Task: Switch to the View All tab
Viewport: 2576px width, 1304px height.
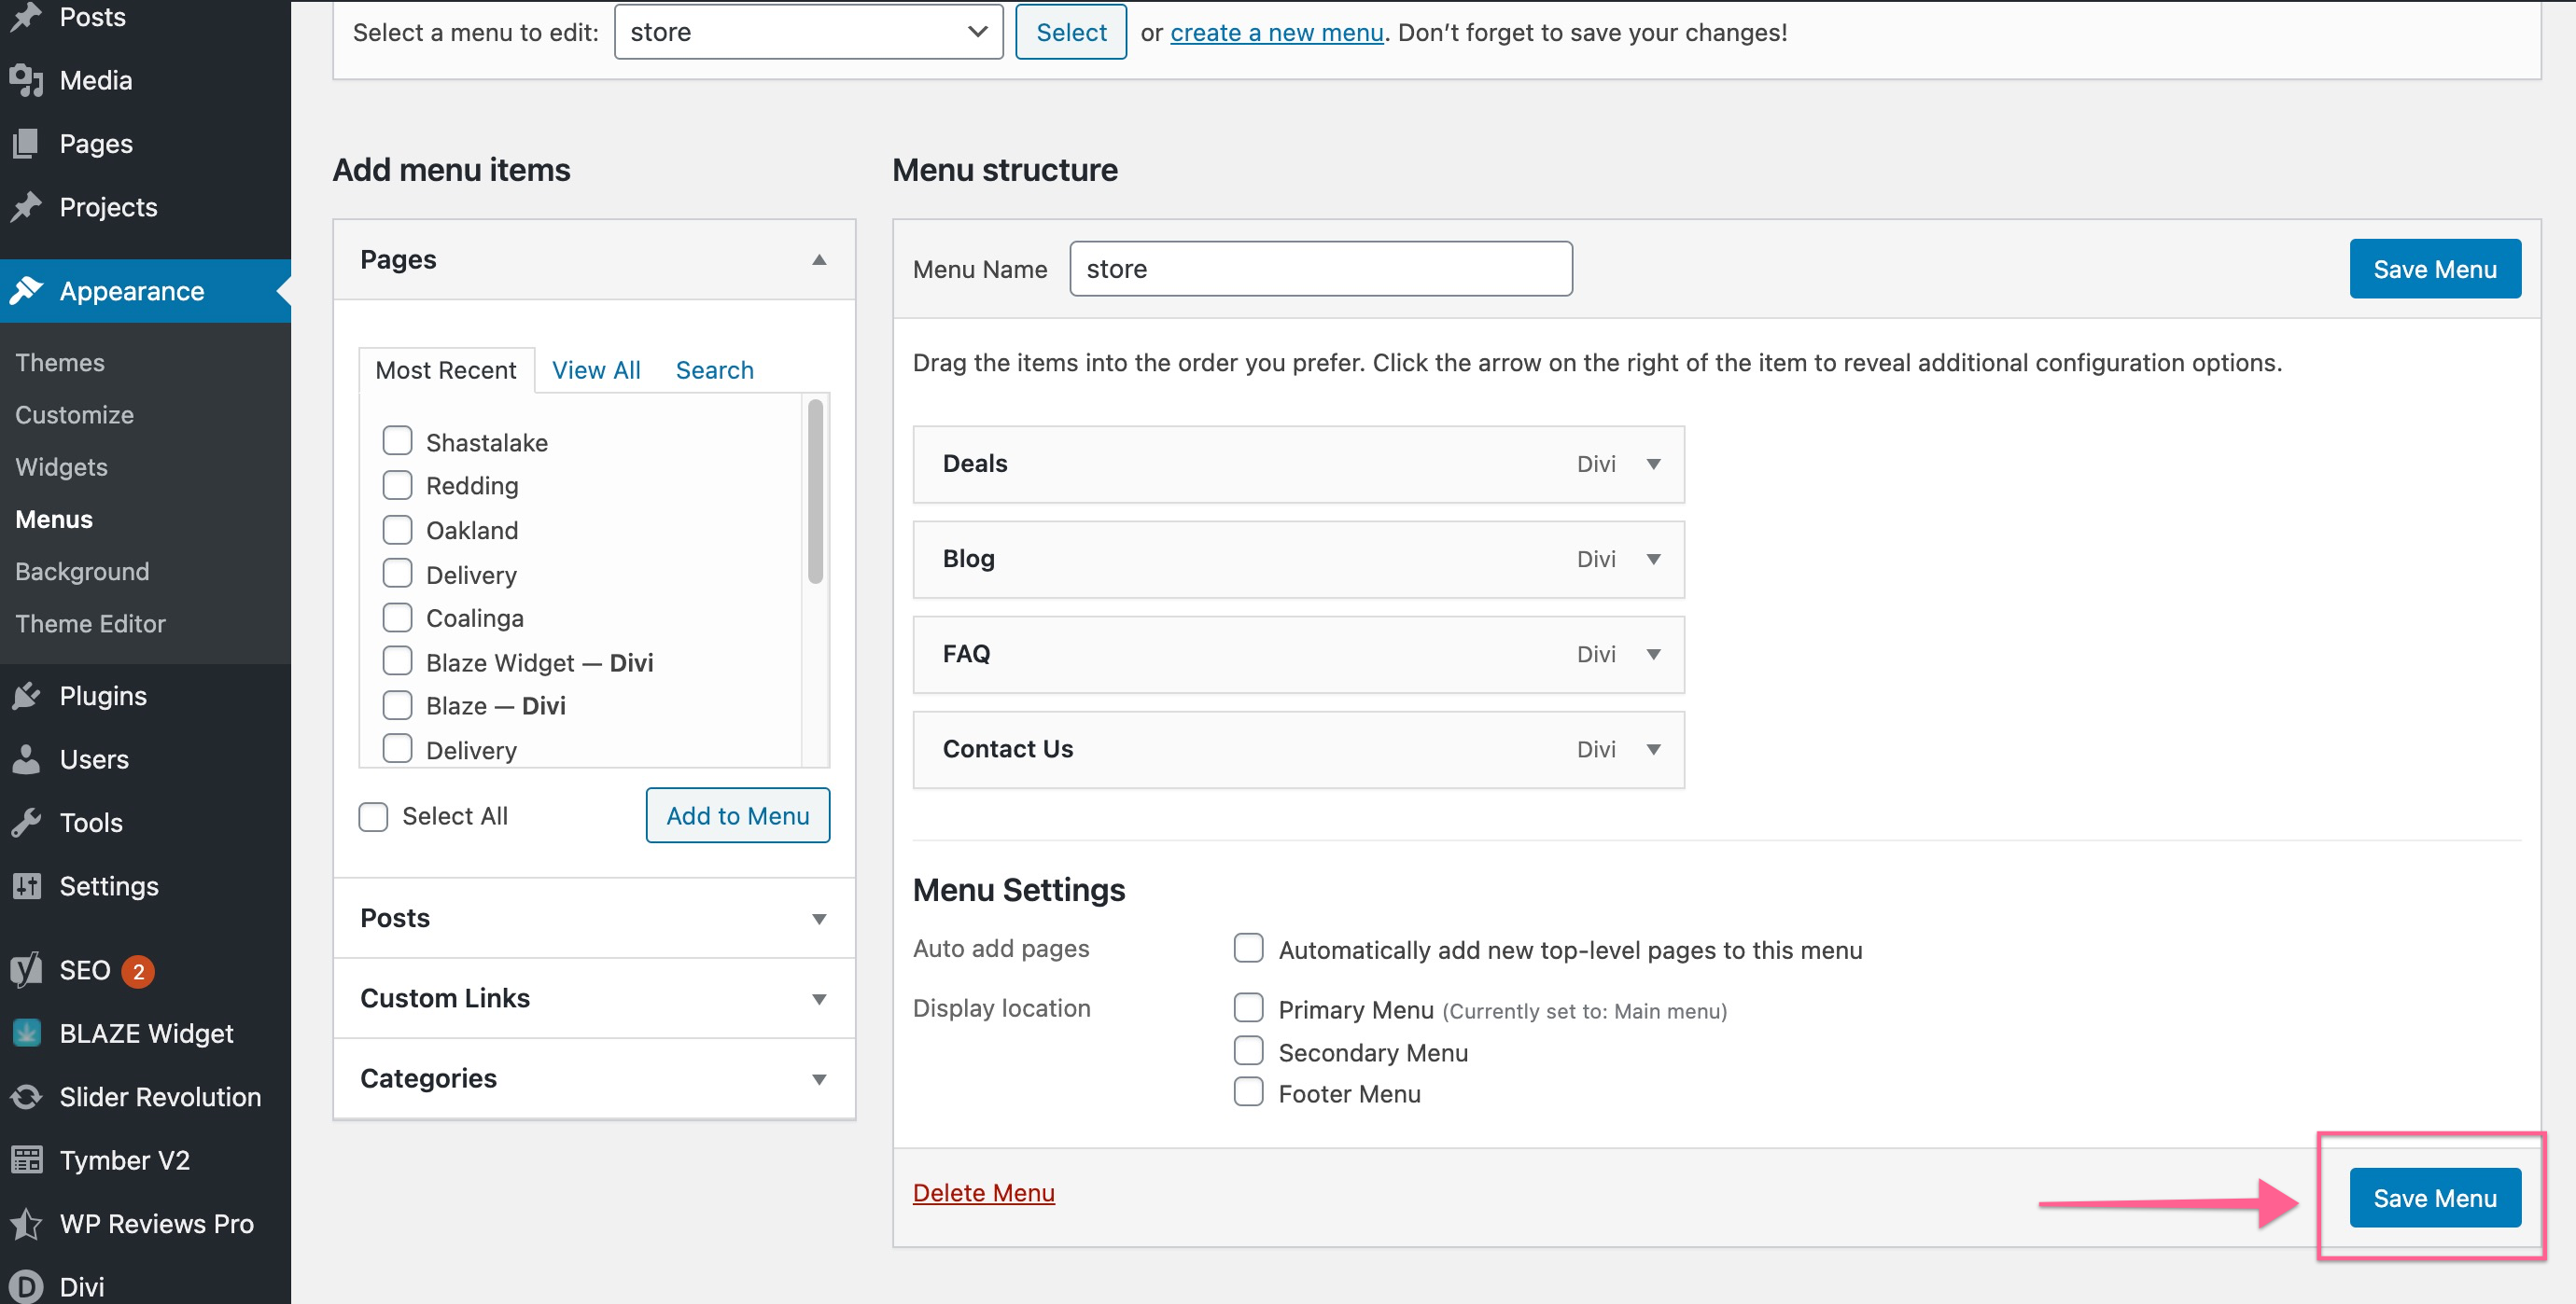Action: [596, 370]
